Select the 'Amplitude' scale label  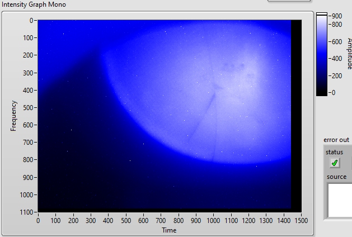click(x=349, y=54)
